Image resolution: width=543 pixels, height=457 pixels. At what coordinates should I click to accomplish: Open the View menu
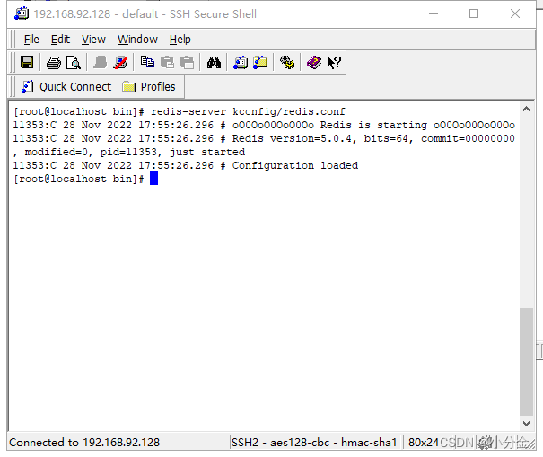pyautogui.click(x=93, y=40)
